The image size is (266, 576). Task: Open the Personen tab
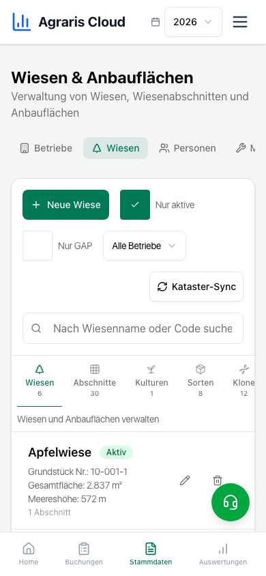187,148
